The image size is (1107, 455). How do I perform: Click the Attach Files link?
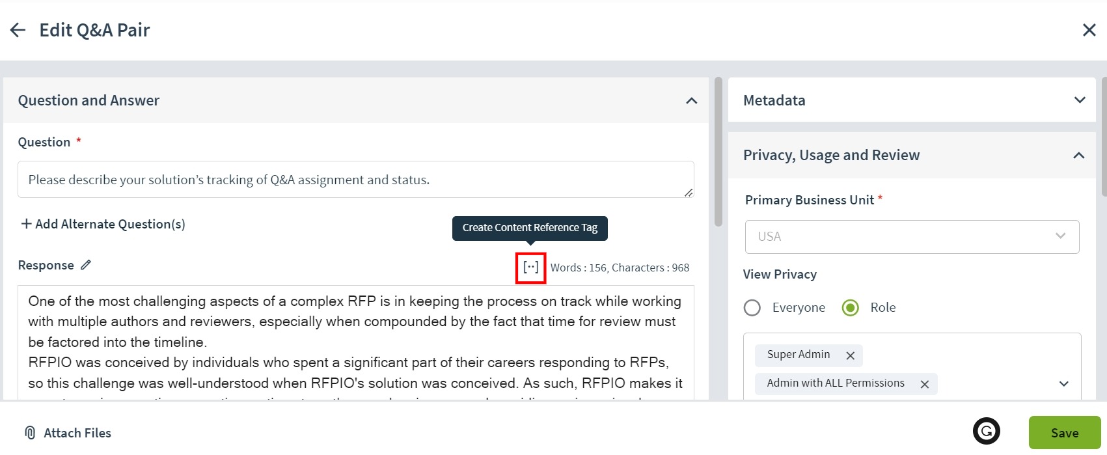[x=77, y=433]
